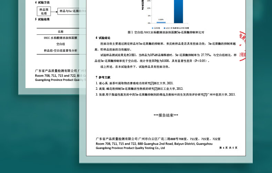The image size is (272, 173).
Task: Click the tall dark blue chart bar
Action: click(178, 11)
